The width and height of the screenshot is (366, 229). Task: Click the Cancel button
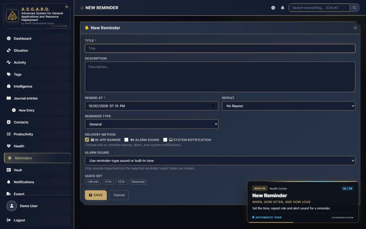pyautogui.click(x=119, y=195)
